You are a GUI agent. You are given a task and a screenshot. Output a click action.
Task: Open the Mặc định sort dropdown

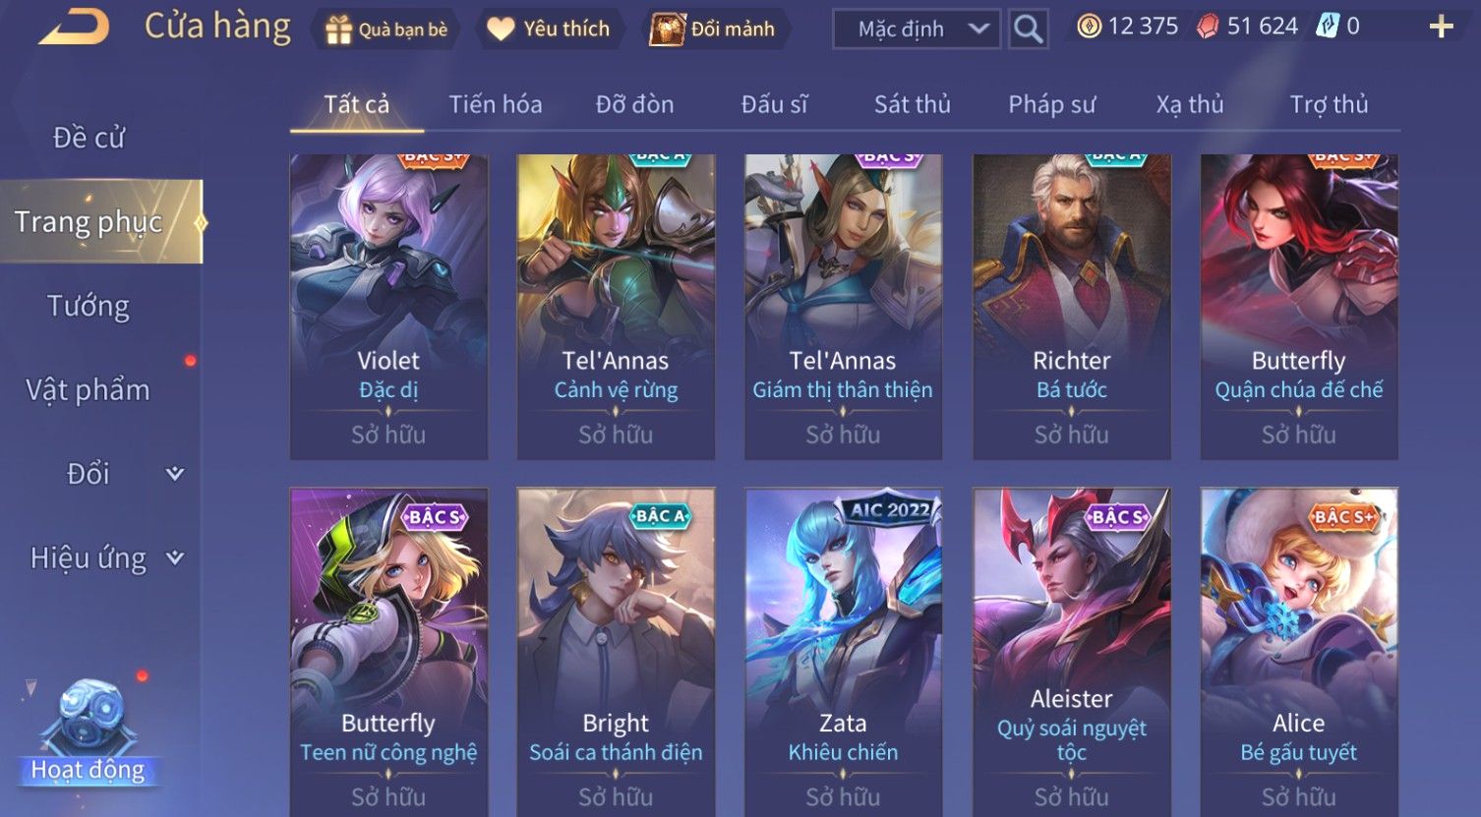coord(917,29)
